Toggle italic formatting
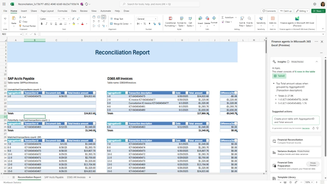 tap(47, 24)
